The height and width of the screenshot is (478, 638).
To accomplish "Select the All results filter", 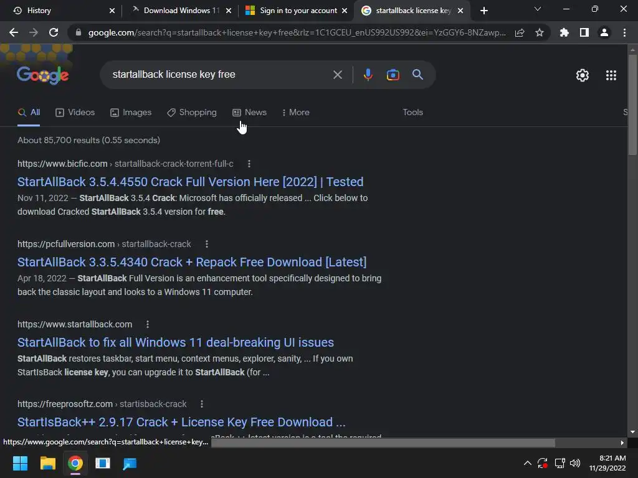I will (x=29, y=113).
